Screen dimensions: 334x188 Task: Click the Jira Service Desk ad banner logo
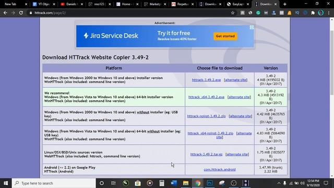click(x=111, y=36)
